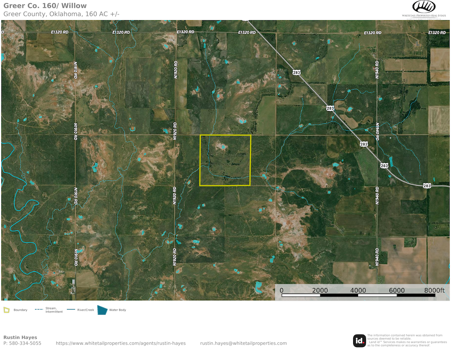Viewport: 451px width, 349px height.
Task: Click inside the yellow property boundary
Action: click(225, 160)
